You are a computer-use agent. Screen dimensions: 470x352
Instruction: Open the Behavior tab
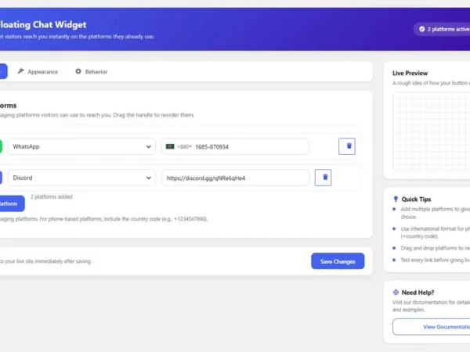pyautogui.click(x=91, y=71)
